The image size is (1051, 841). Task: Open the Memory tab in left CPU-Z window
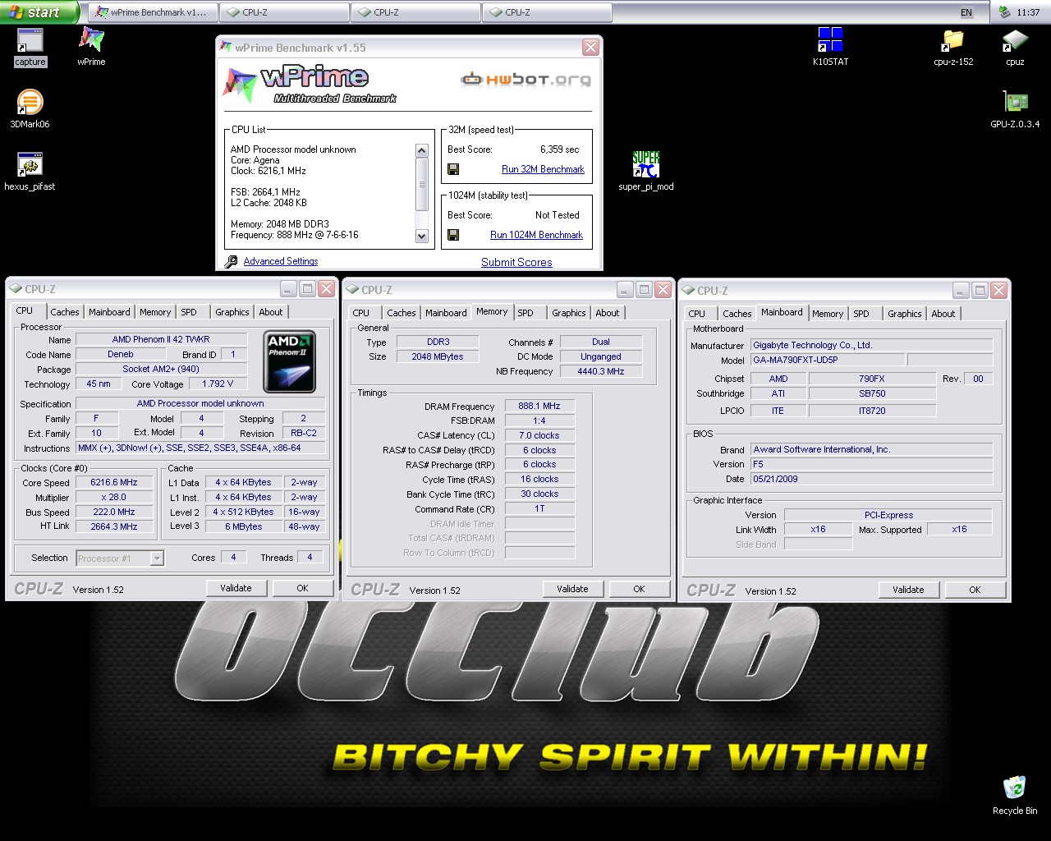coord(155,312)
